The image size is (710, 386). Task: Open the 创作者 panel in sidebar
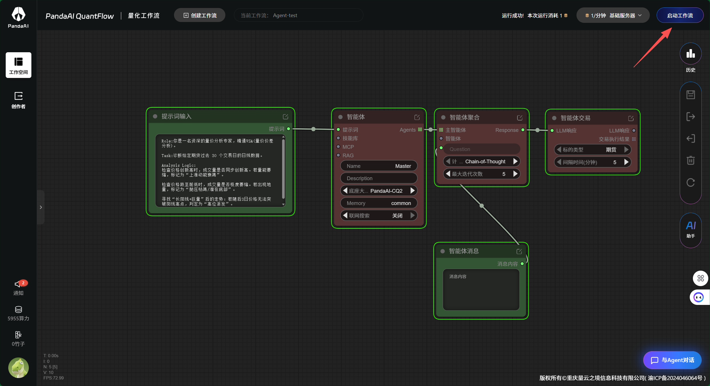tap(18, 100)
